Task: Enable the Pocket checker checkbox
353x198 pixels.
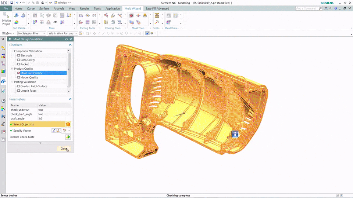Action: (x=19, y=64)
